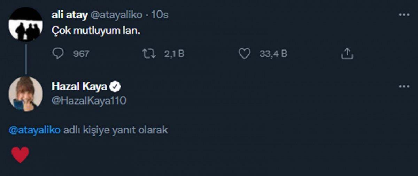418x176 pixels.
Task: Click the retweet arrows icon
Action: pyautogui.click(x=149, y=54)
